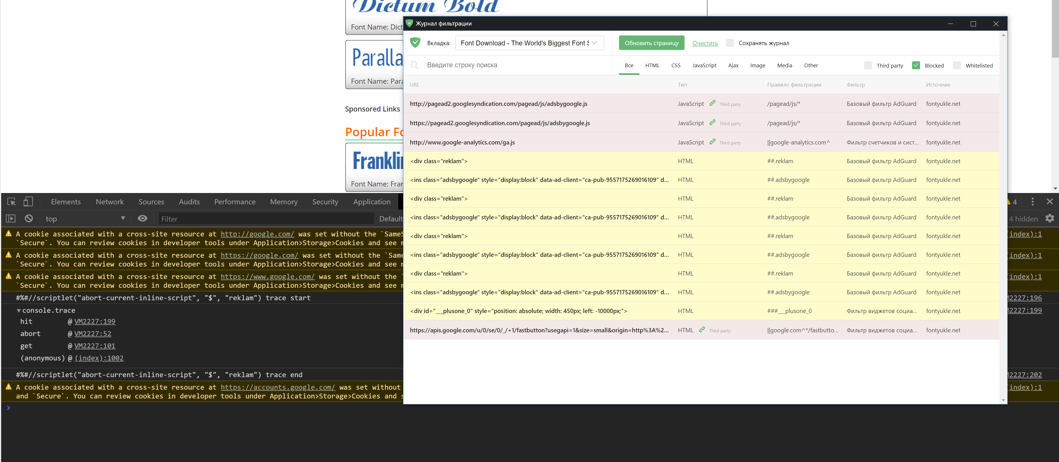Switch to the Network tab in DevTools

109,201
